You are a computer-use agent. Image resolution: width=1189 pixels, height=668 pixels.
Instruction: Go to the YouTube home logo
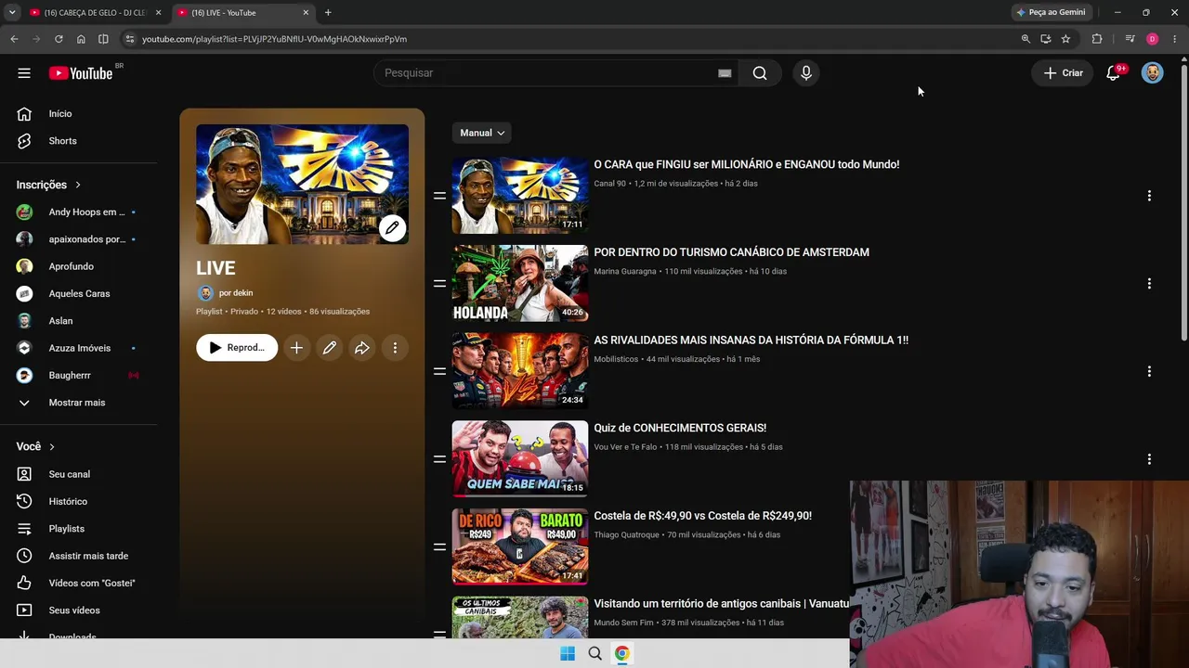point(81,73)
